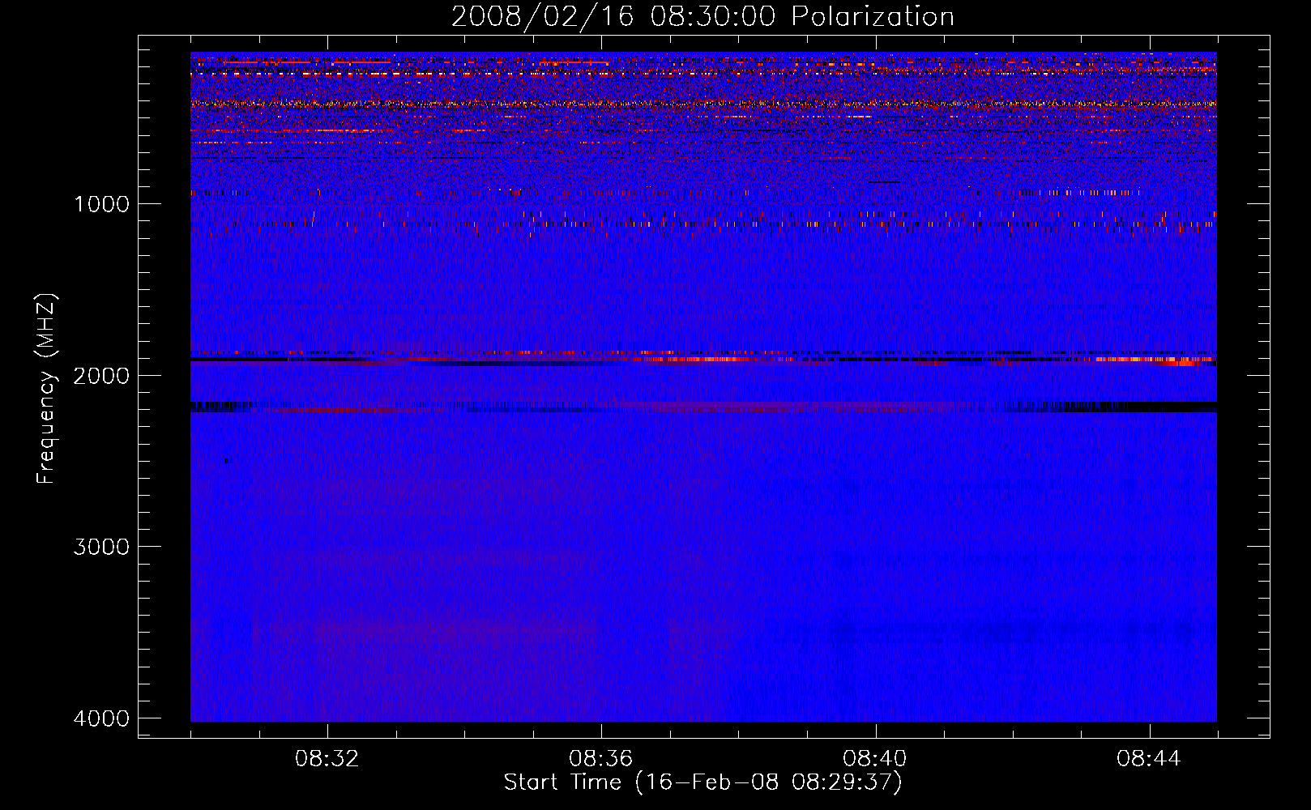This screenshot has width=1311, height=810.
Task: Click the '08:32' time tick label
Action: 327,759
